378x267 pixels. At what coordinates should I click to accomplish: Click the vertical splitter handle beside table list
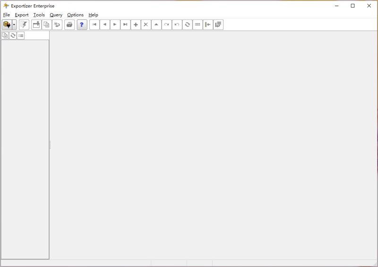(50, 145)
